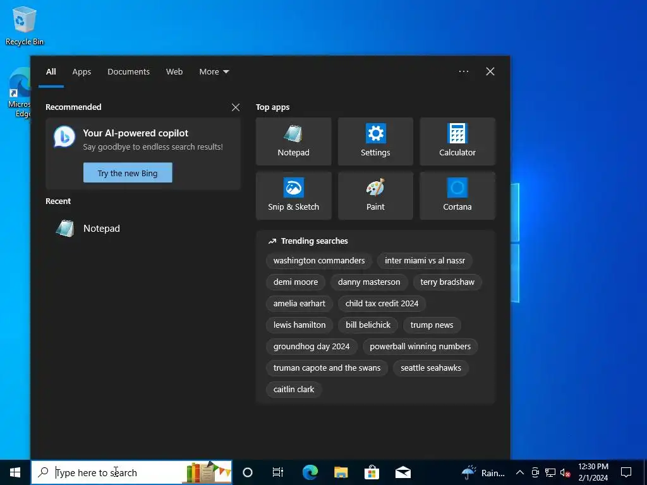Dismiss the Recommended section
The image size is (647, 485).
[236, 107]
